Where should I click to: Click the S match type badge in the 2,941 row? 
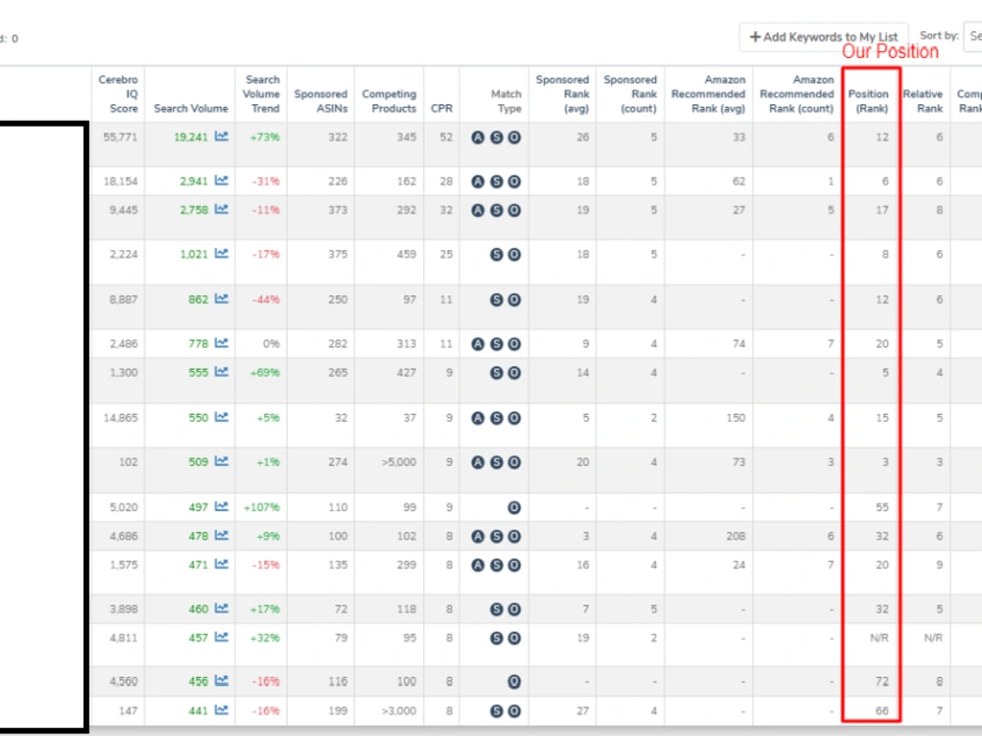497,182
